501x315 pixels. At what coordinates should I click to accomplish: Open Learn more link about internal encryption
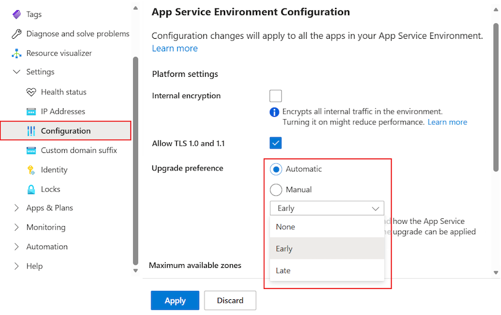pyautogui.click(x=447, y=122)
